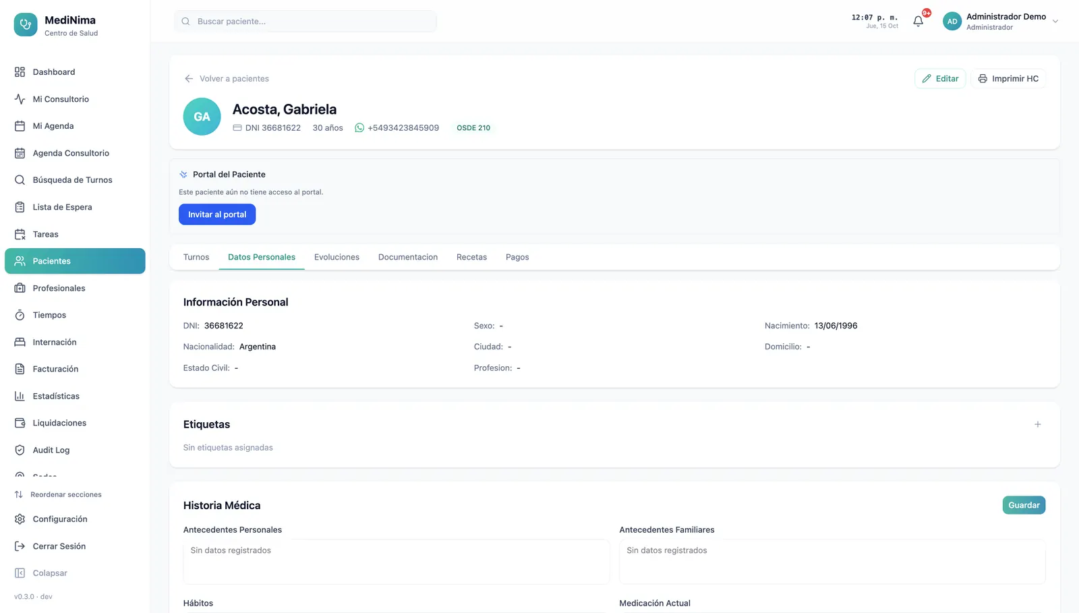
Task: Open the Tareas section
Action: pos(75,234)
